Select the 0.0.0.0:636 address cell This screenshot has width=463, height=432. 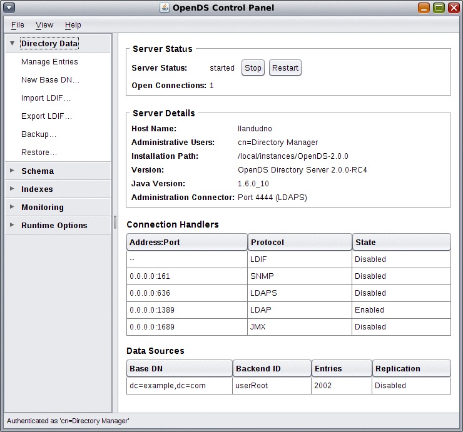point(187,293)
